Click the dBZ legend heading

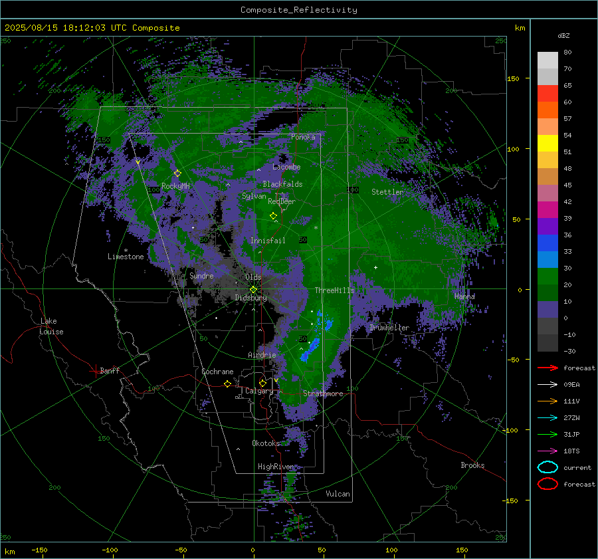coord(563,35)
